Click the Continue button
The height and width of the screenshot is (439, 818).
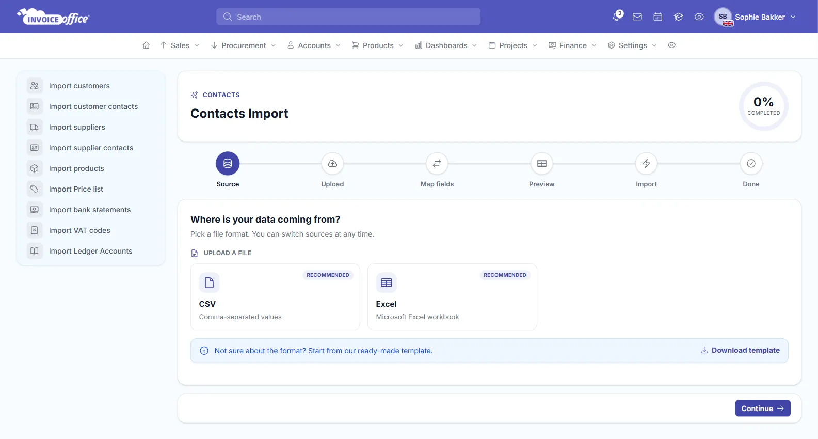coord(763,408)
